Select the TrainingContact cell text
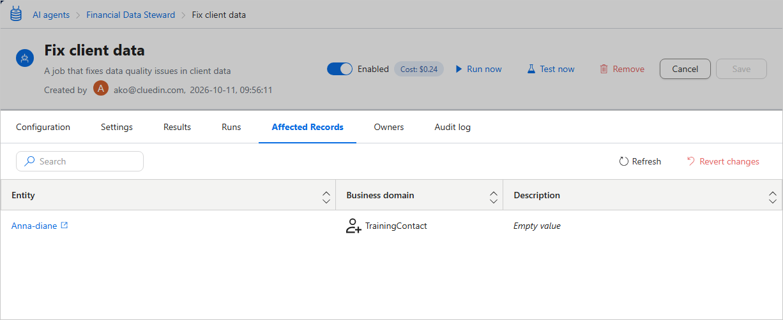This screenshot has width=783, height=320. click(x=396, y=226)
